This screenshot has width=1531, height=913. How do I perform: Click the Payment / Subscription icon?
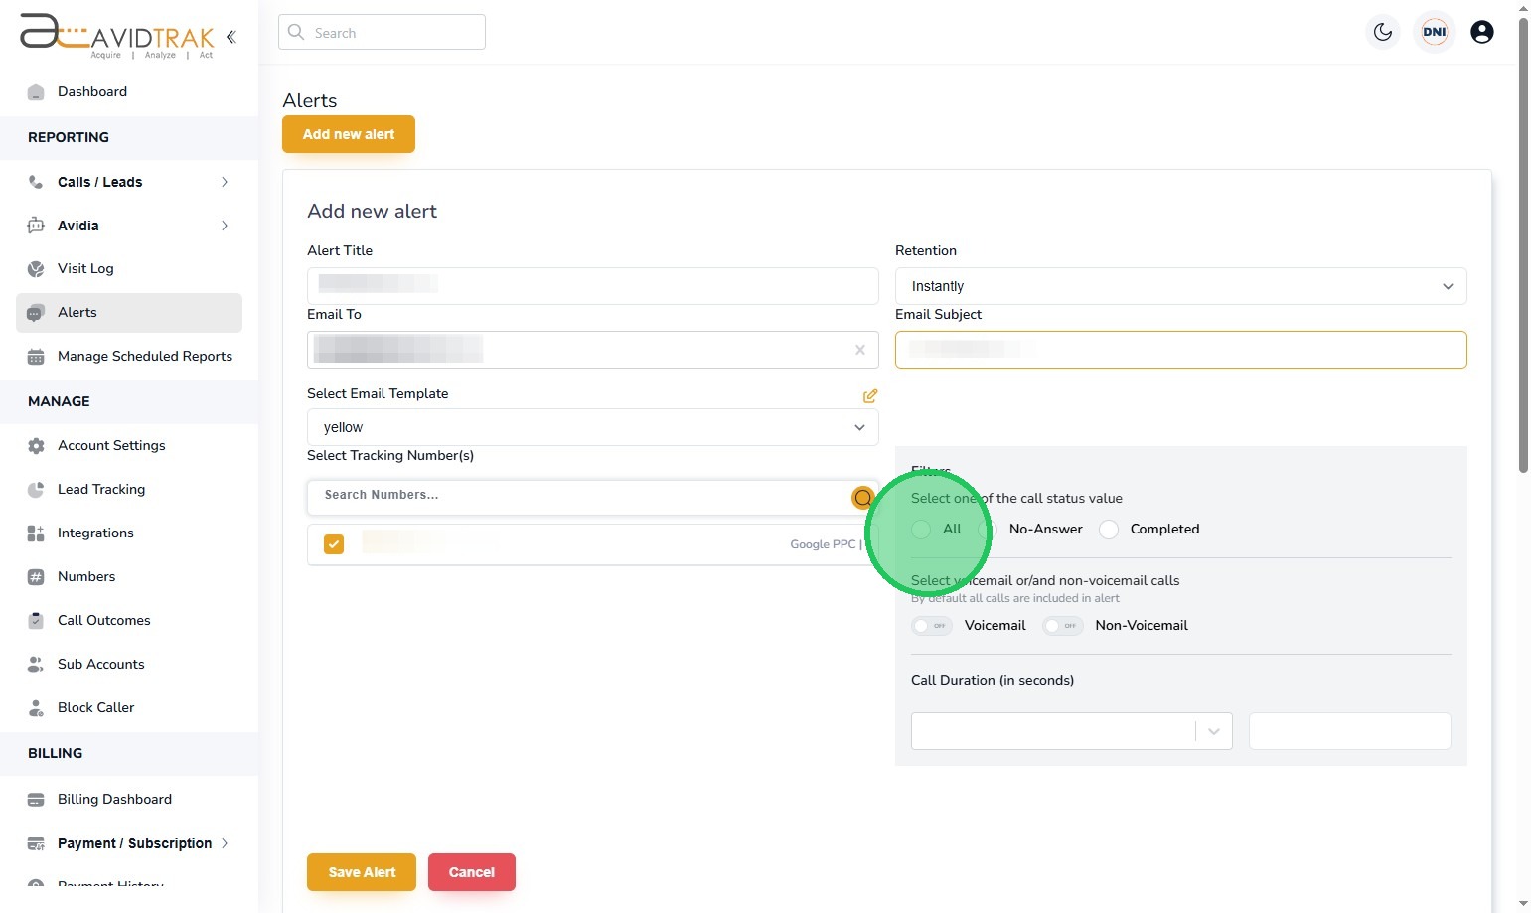[x=36, y=844]
